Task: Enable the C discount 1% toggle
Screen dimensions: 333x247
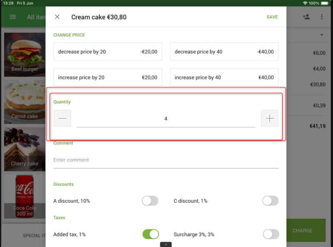Action: tap(270, 201)
